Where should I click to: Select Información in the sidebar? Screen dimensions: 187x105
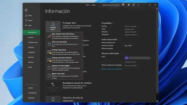click(31, 32)
